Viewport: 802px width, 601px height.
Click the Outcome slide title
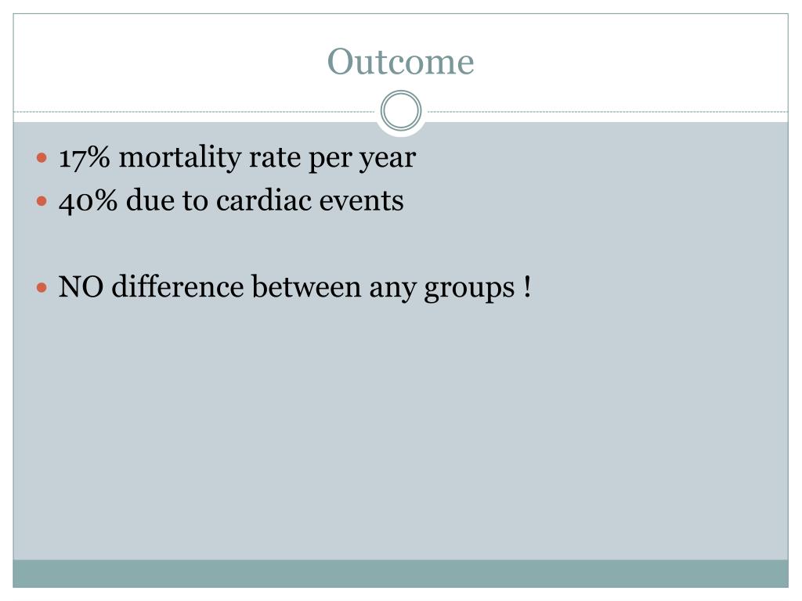[400, 62]
